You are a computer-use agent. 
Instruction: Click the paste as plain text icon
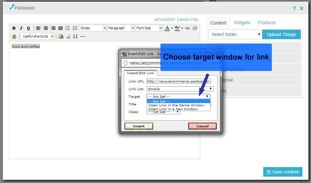pyautogui.click(x=61, y=37)
